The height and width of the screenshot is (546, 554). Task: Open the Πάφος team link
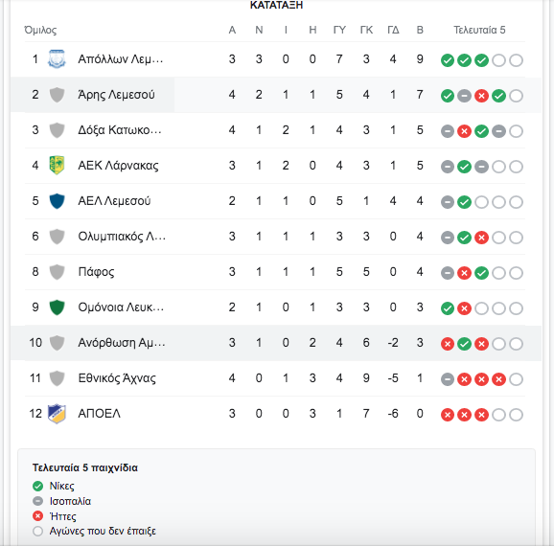pyautogui.click(x=96, y=272)
